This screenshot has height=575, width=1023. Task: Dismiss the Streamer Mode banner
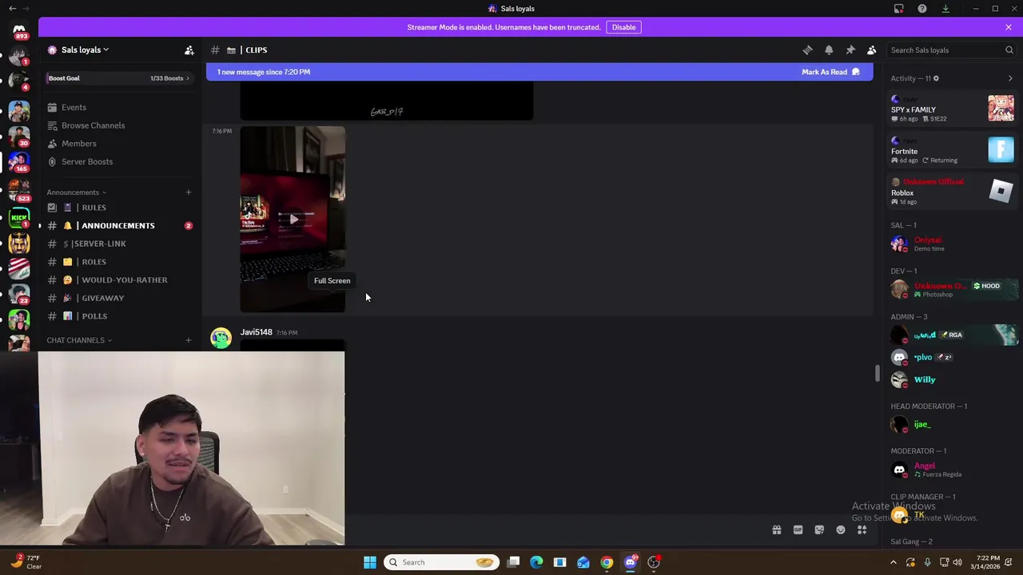(x=1009, y=27)
